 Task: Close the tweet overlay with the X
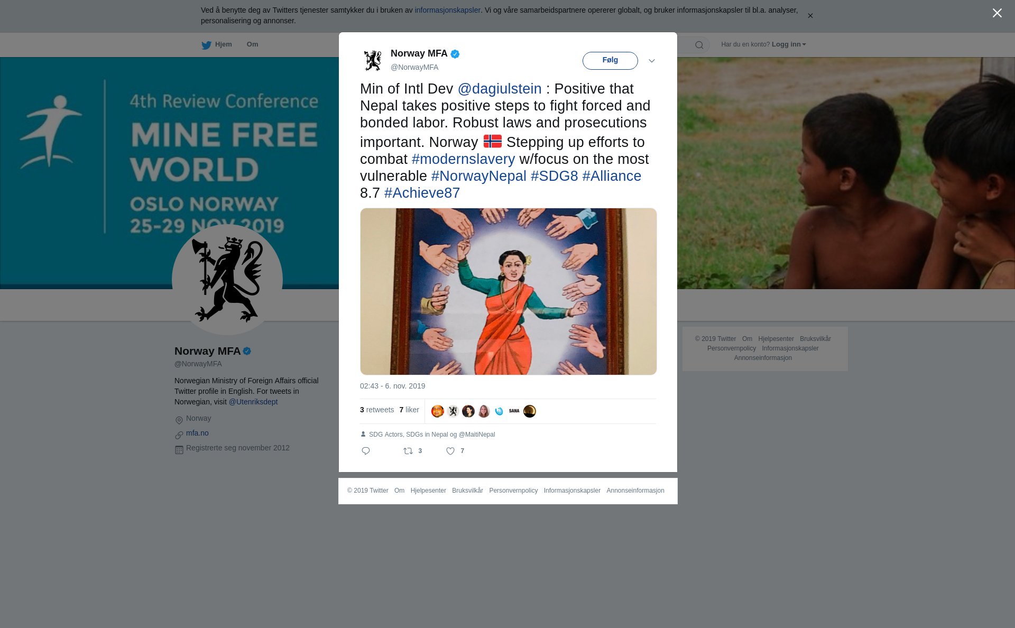[x=997, y=13]
